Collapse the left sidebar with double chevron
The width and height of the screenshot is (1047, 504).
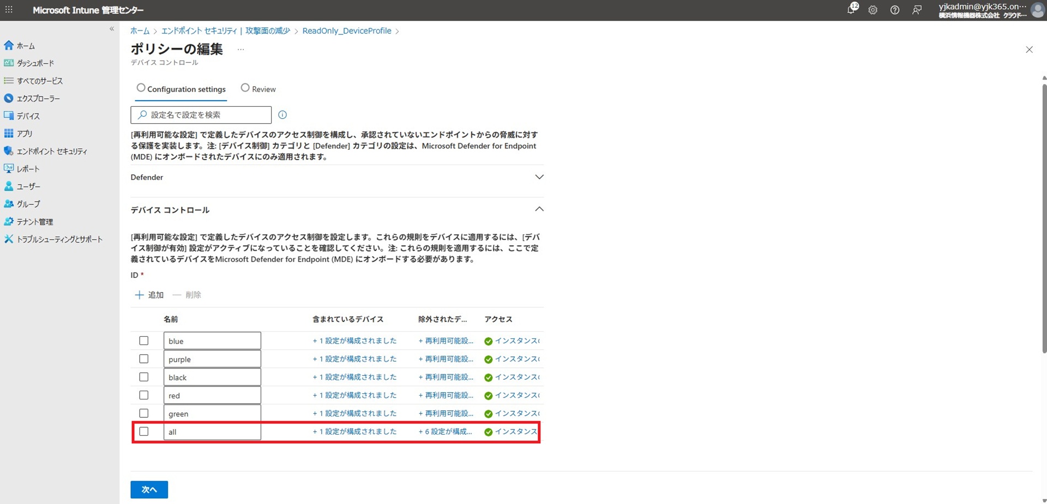coord(112,29)
